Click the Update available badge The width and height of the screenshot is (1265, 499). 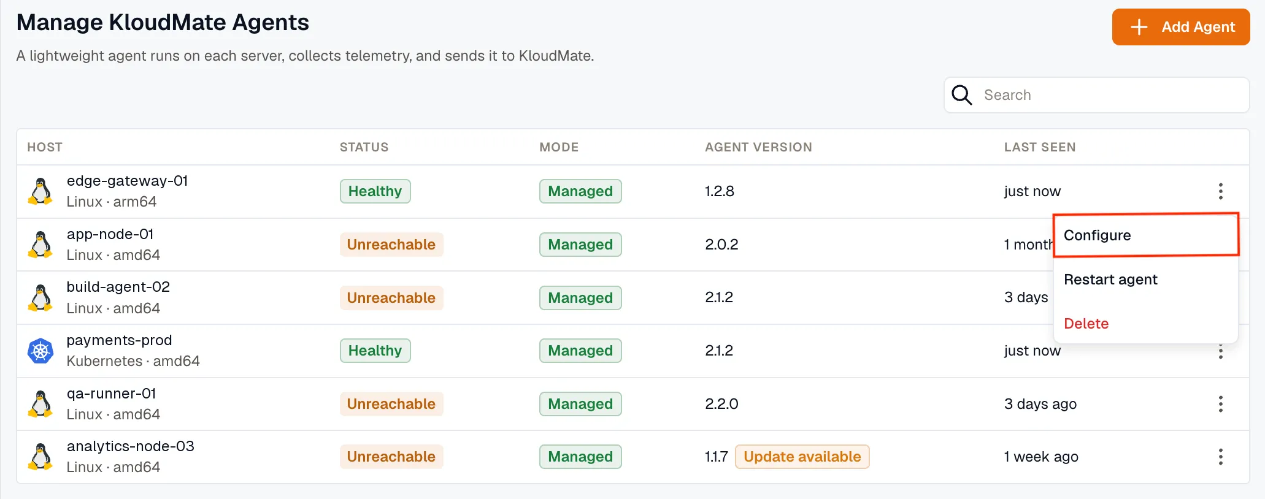pyautogui.click(x=802, y=457)
